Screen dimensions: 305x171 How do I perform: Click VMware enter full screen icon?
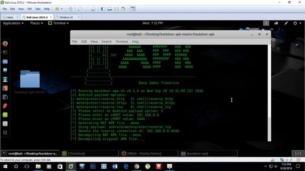point(116,9)
